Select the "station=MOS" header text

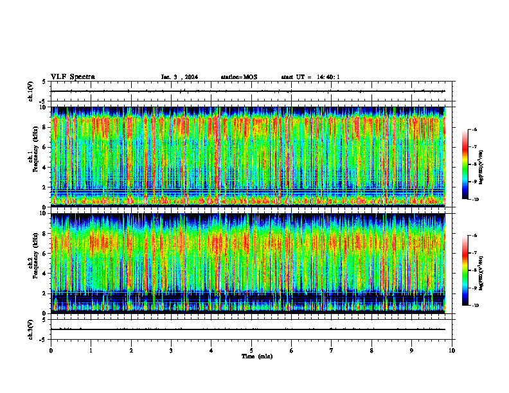tap(239, 77)
